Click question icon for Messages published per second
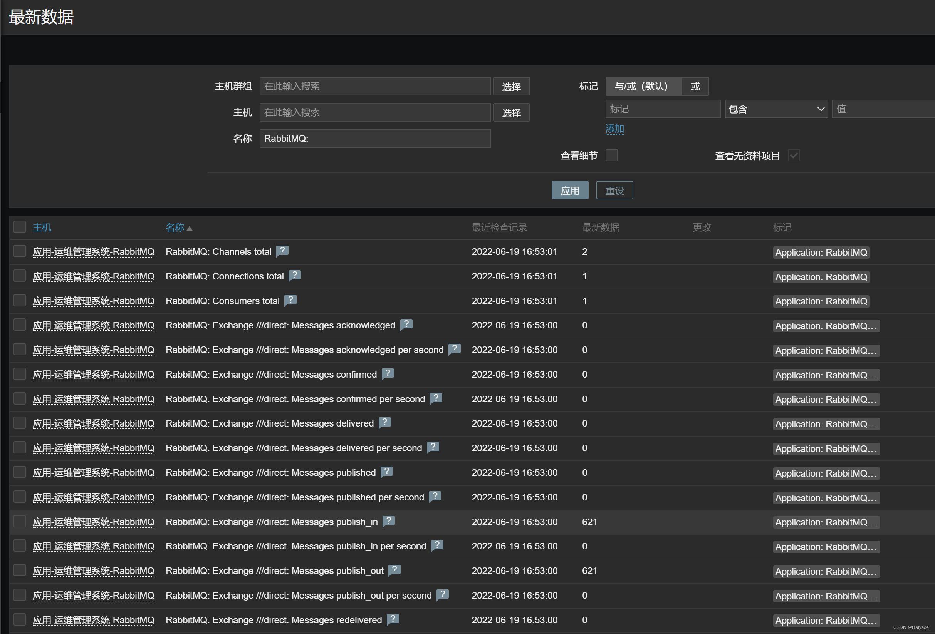 coord(435,496)
